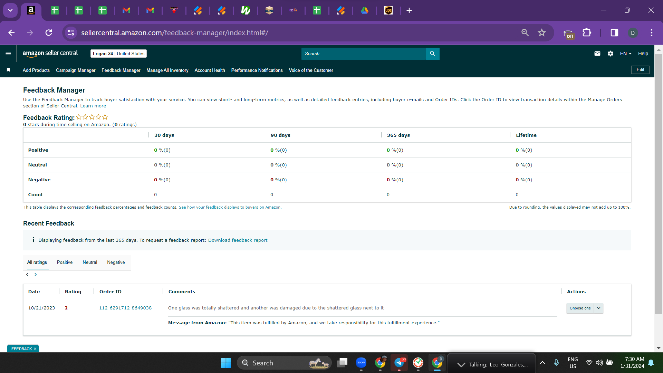663x373 pixels.
Task: Go to previous feedback page arrow
Action: [x=27, y=275]
